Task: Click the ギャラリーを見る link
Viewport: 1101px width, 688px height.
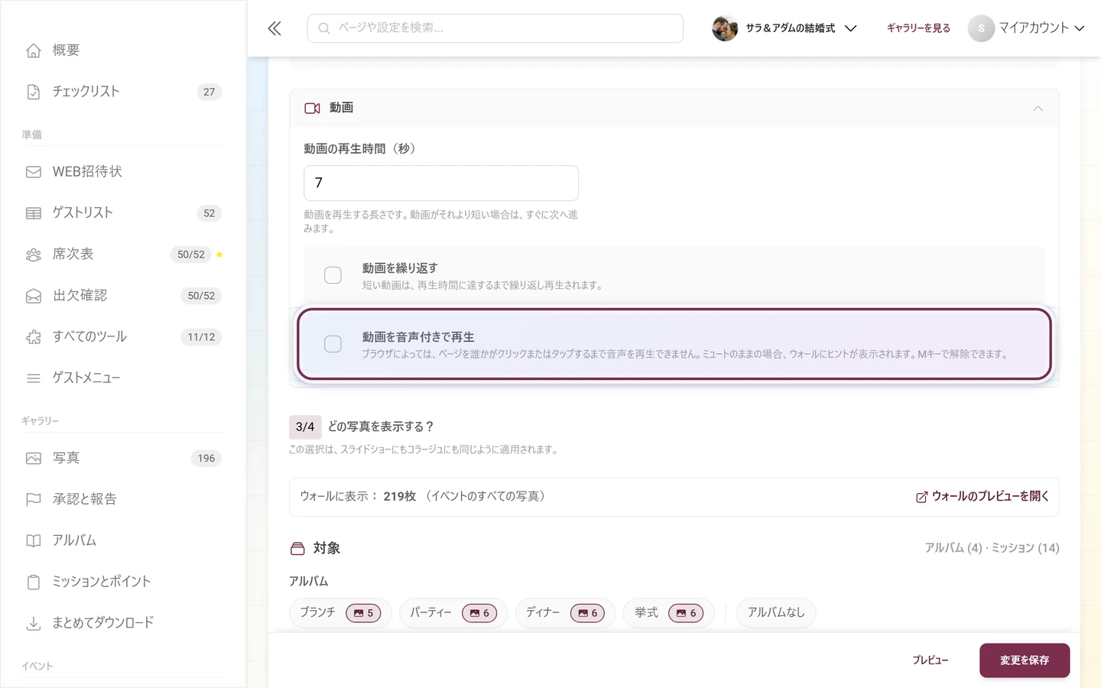Action: [918, 28]
